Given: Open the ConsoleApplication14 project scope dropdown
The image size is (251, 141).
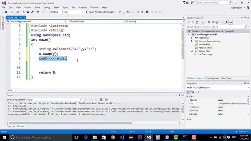Looking at the screenshot, I should pyautogui.click(x=36, y=22).
